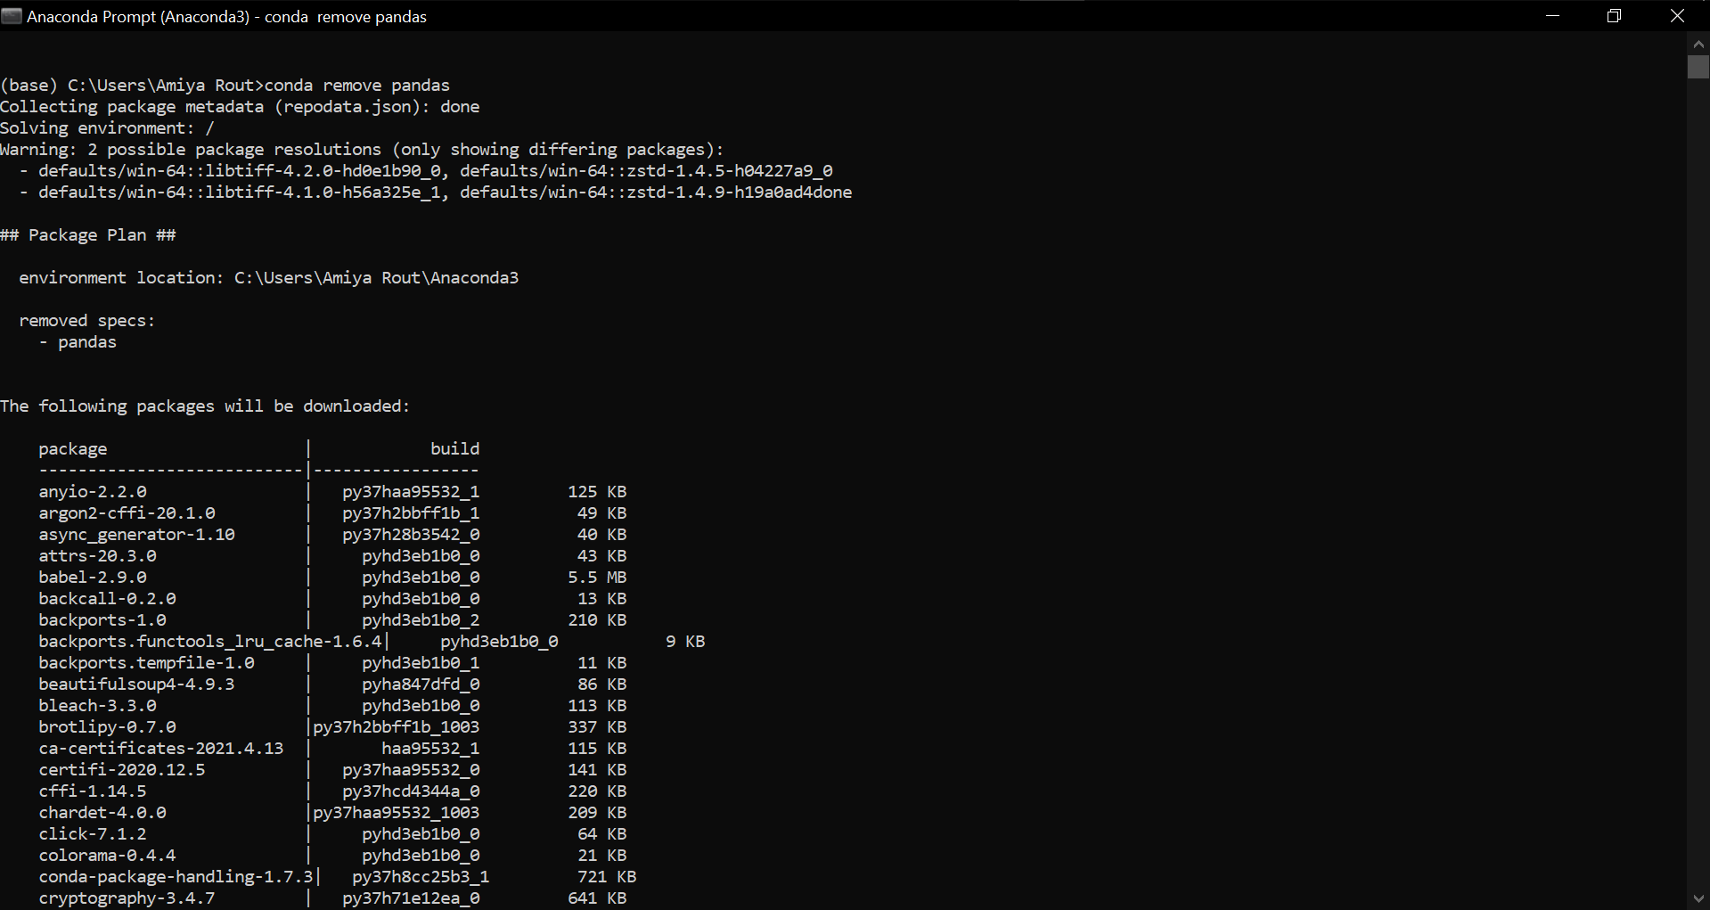Click the 'argon2-cffi-20.1.0' package name
The height and width of the screenshot is (910, 1710).
(x=127, y=513)
